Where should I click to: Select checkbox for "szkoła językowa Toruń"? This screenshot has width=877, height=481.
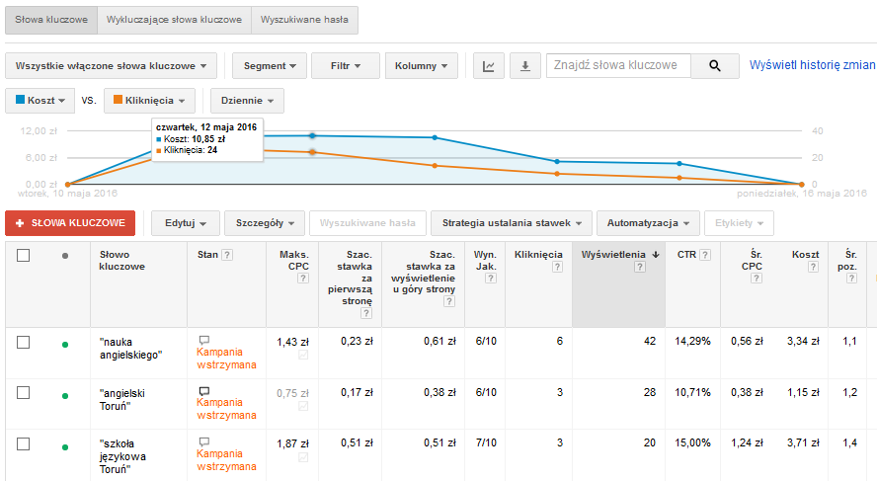[24, 441]
